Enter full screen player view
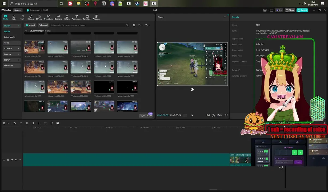Screen dimensions: 328x192 tap(226, 115)
